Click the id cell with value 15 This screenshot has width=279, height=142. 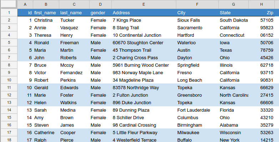25,125
